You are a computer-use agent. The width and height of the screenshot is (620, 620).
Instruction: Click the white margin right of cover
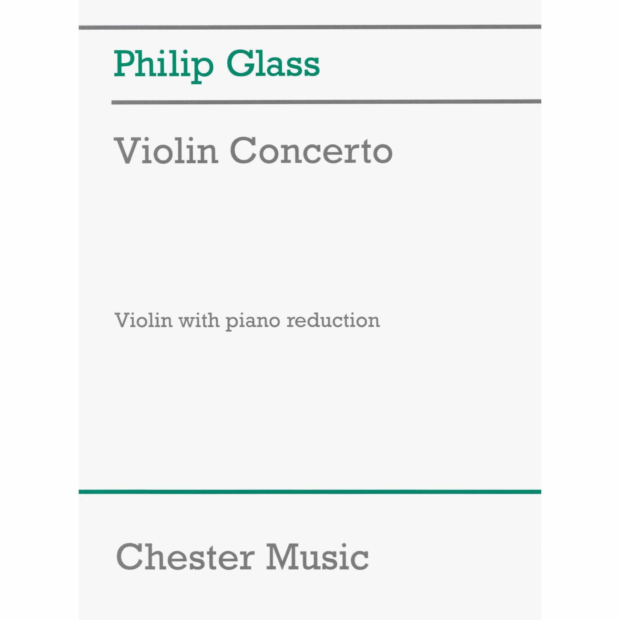pyautogui.click(x=581, y=310)
